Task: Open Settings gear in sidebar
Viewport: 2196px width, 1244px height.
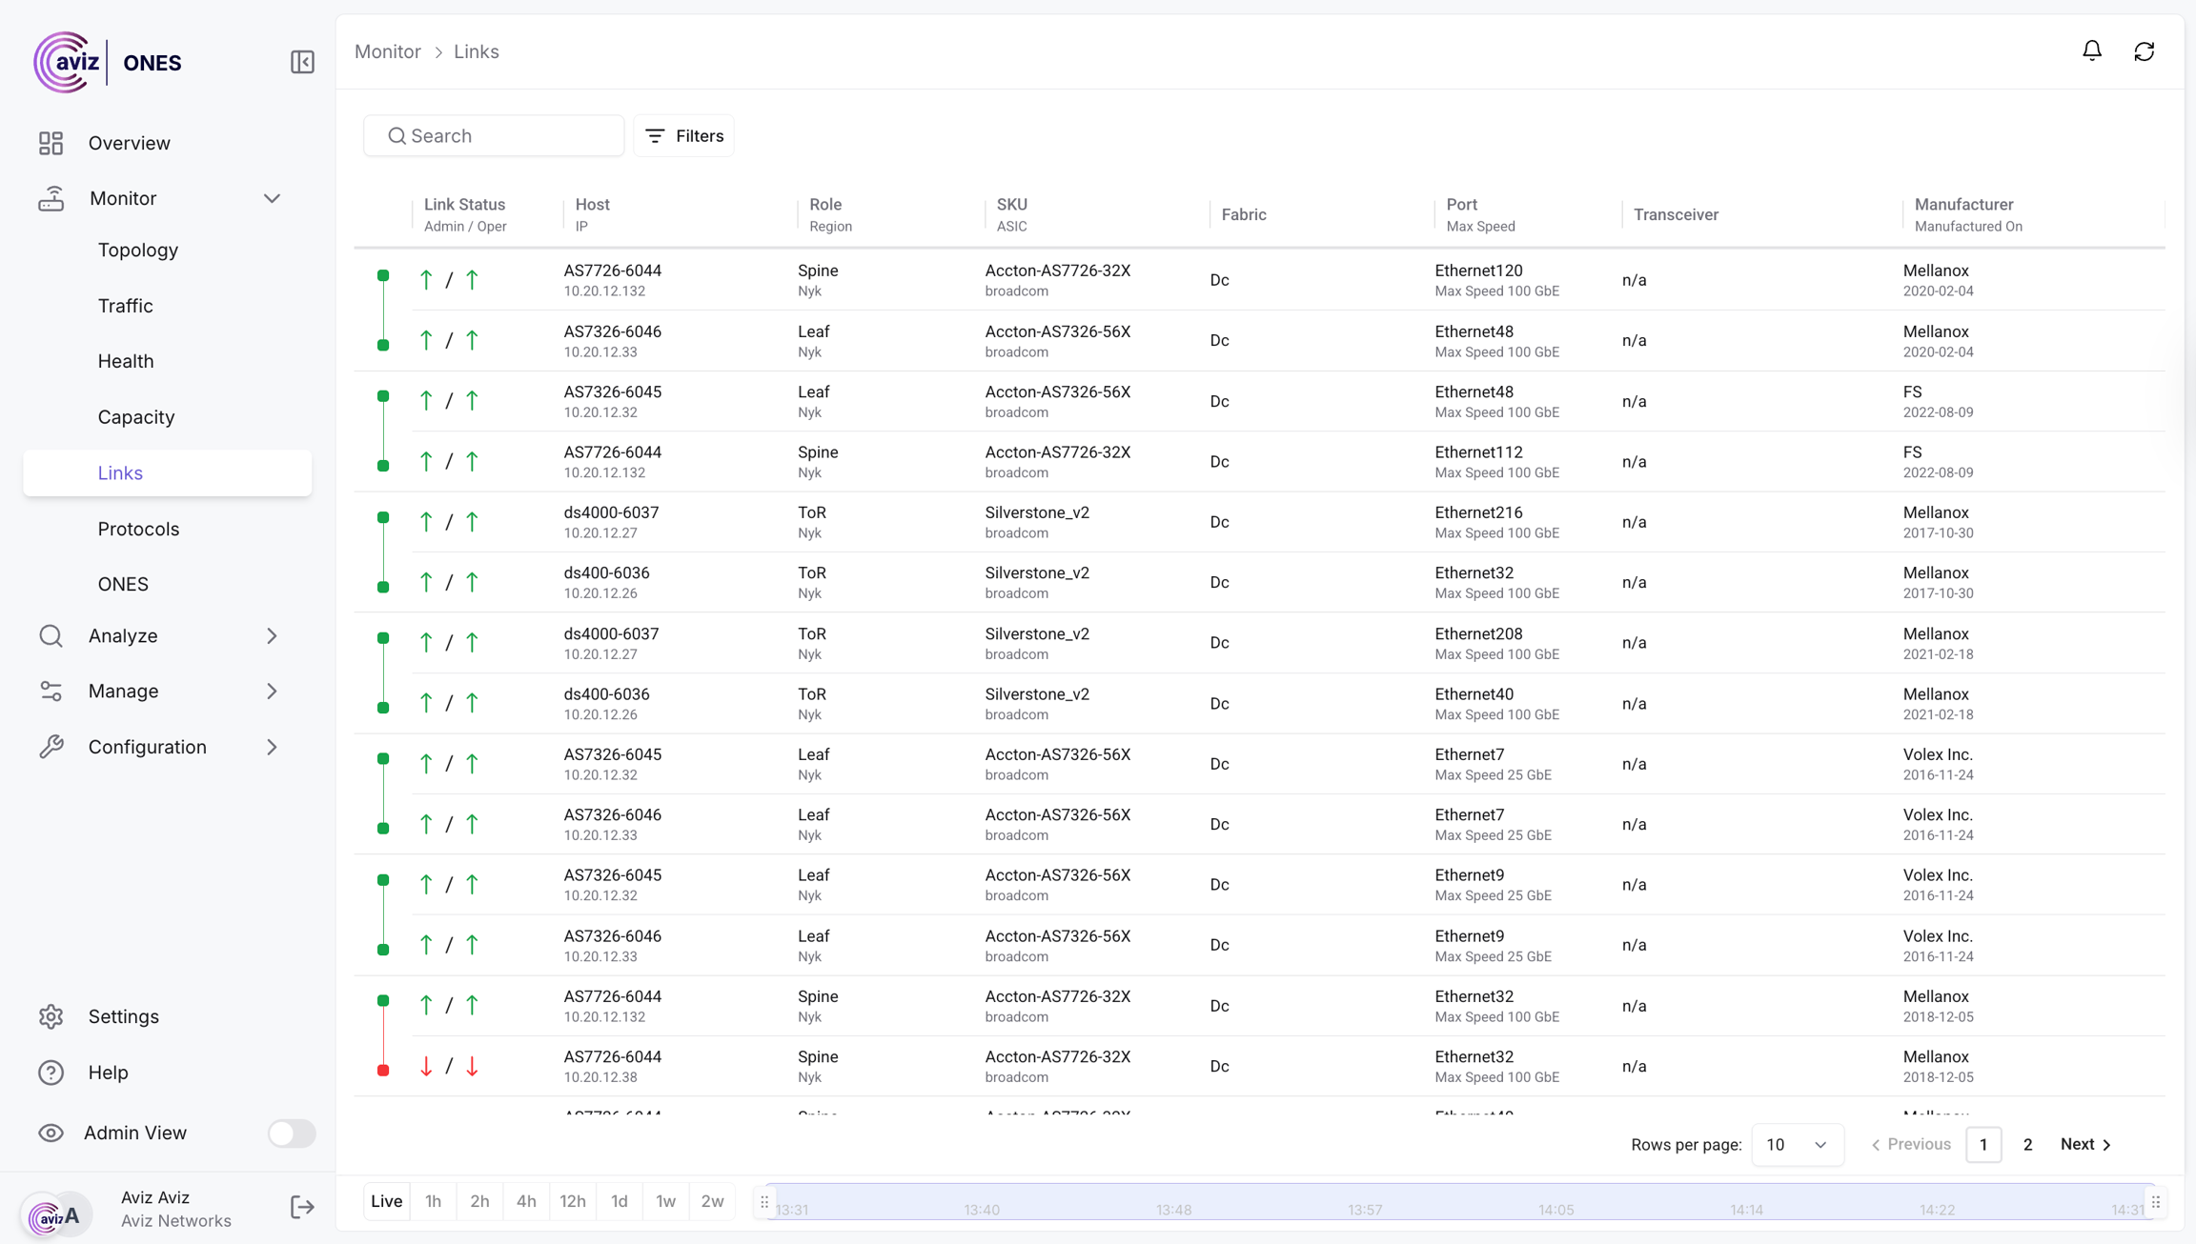Action: coord(51,1016)
